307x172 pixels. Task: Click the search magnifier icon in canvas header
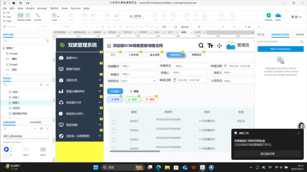(x=201, y=46)
